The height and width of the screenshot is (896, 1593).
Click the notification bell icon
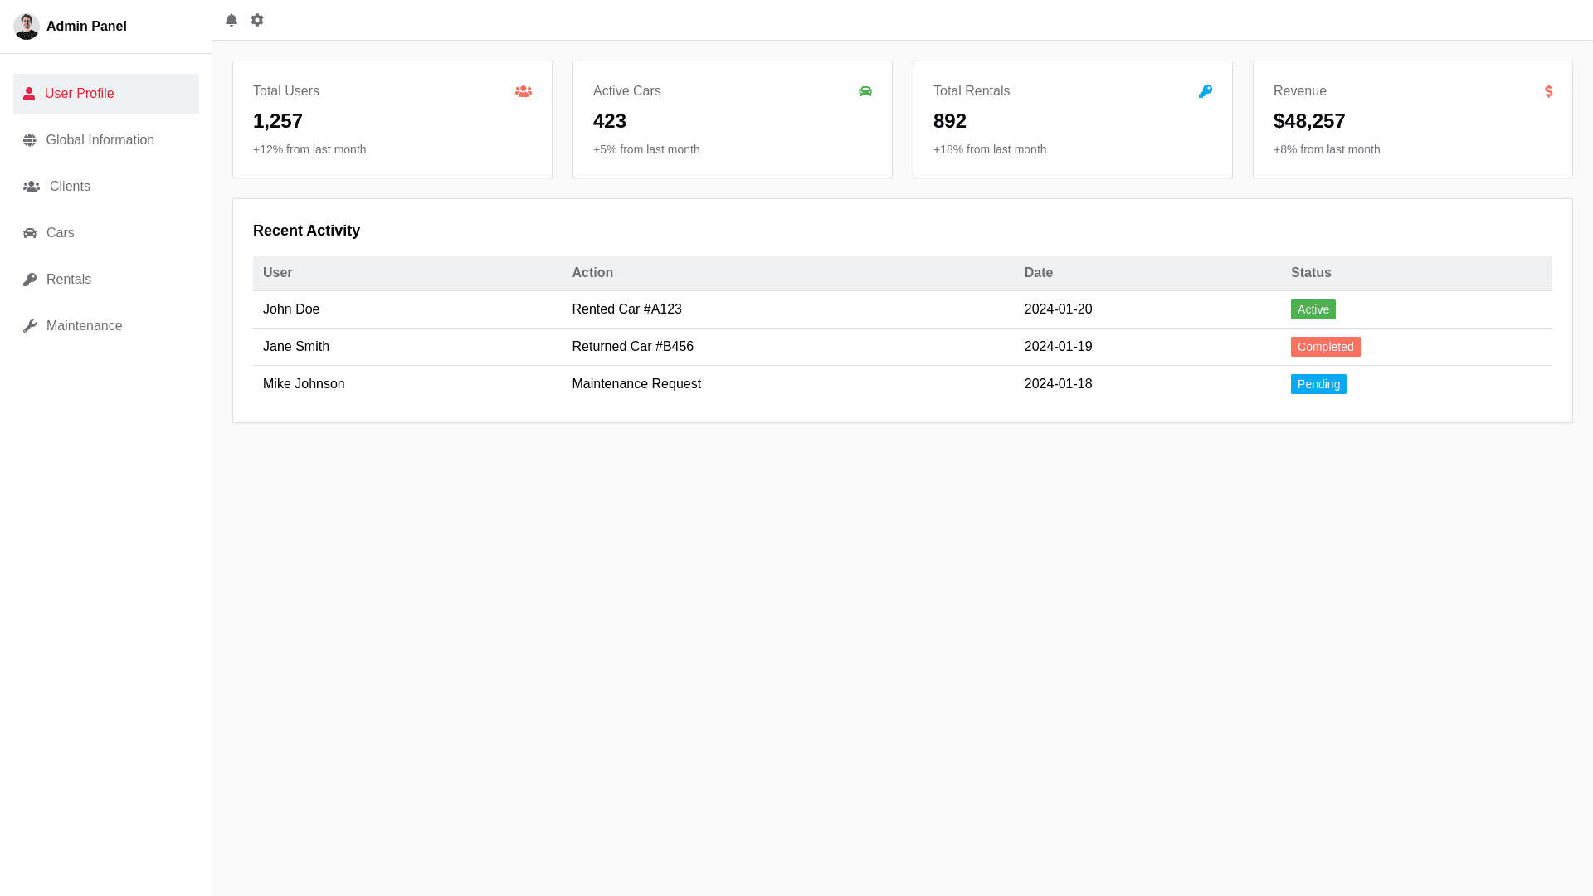231,19
